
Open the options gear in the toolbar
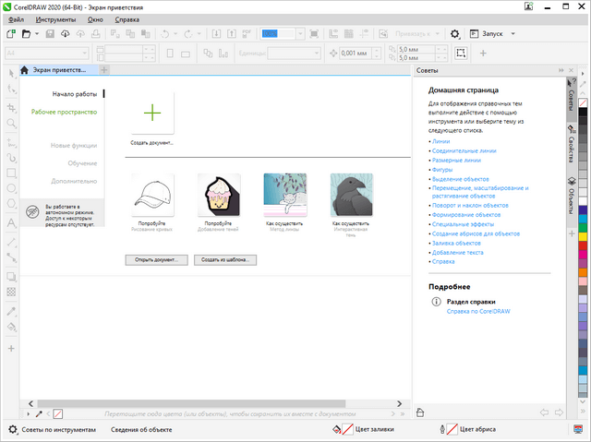pyautogui.click(x=454, y=33)
